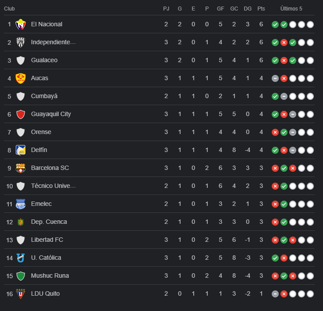
Task: Click the Emelec club crest
Action: (20, 204)
